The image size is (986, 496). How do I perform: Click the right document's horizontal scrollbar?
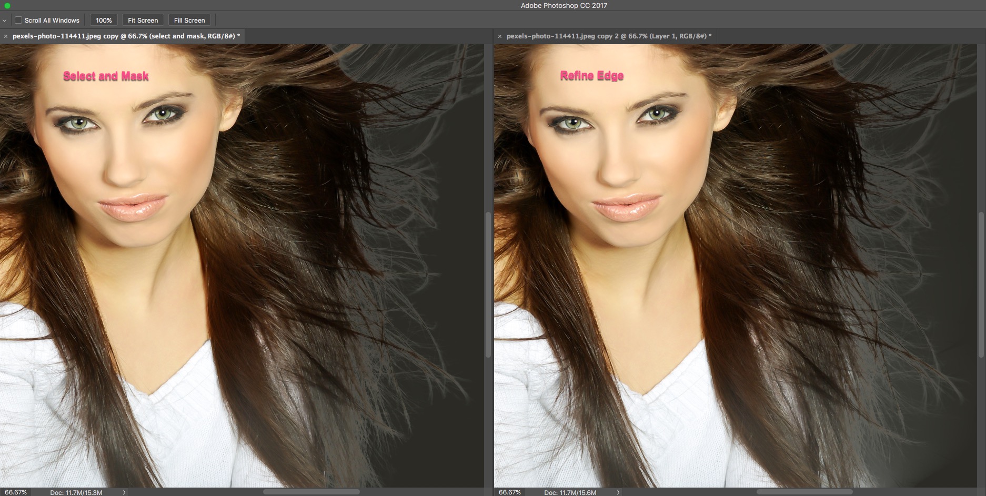804,492
